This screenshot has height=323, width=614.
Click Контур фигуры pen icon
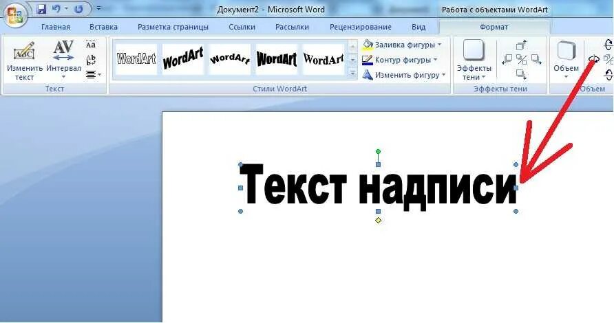tap(368, 60)
